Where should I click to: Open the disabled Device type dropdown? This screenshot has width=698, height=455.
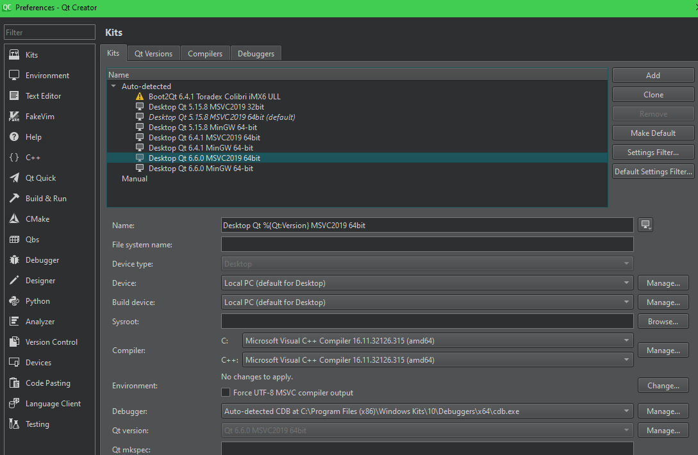click(427, 263)
